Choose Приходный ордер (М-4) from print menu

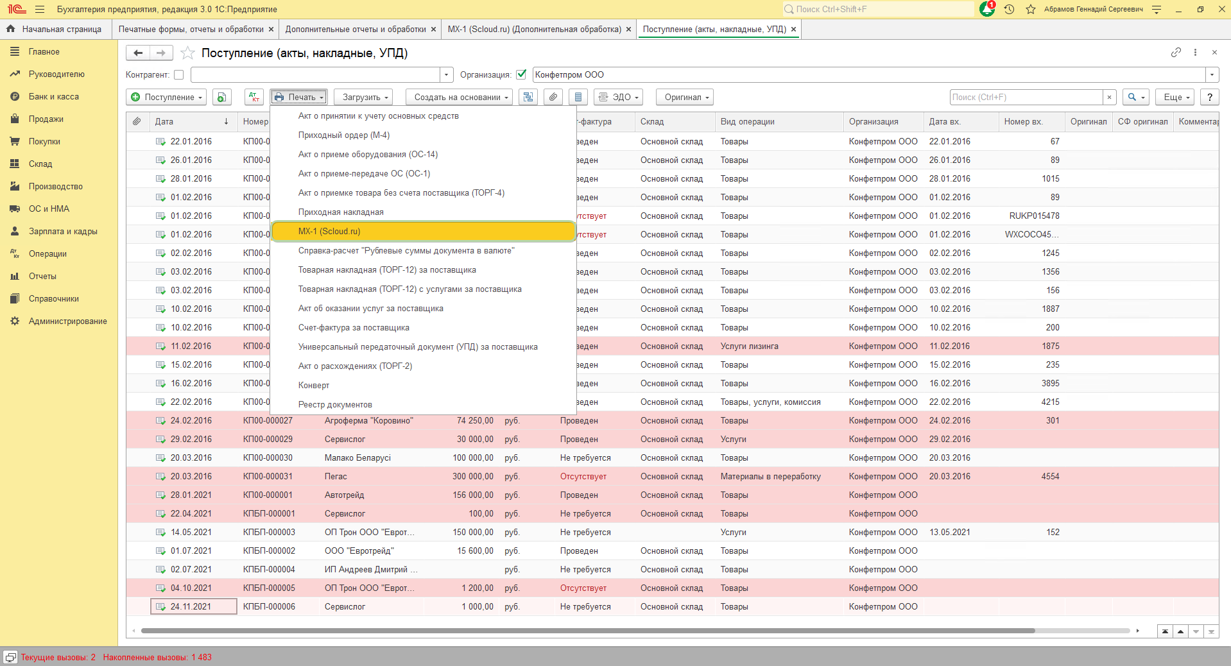point(424,135)
